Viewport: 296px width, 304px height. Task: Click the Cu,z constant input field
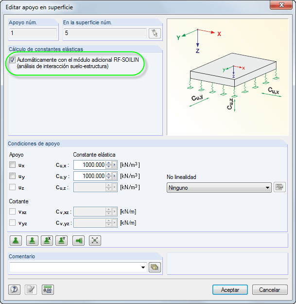[x=90, y=187]
